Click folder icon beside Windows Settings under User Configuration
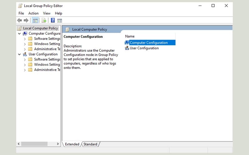 coord(30,64)
